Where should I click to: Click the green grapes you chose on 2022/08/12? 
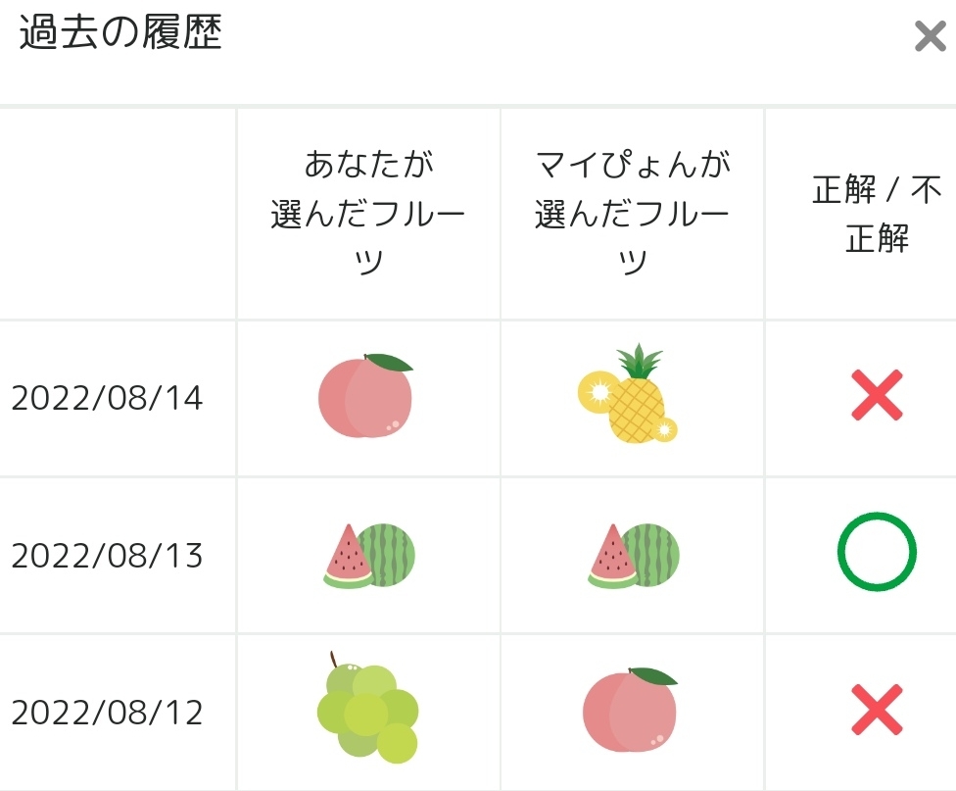click(x=367, y=710)
